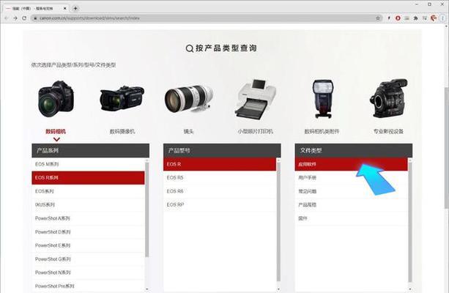Select the EOS R5 model
449x293 pixels.
(220, 178)
